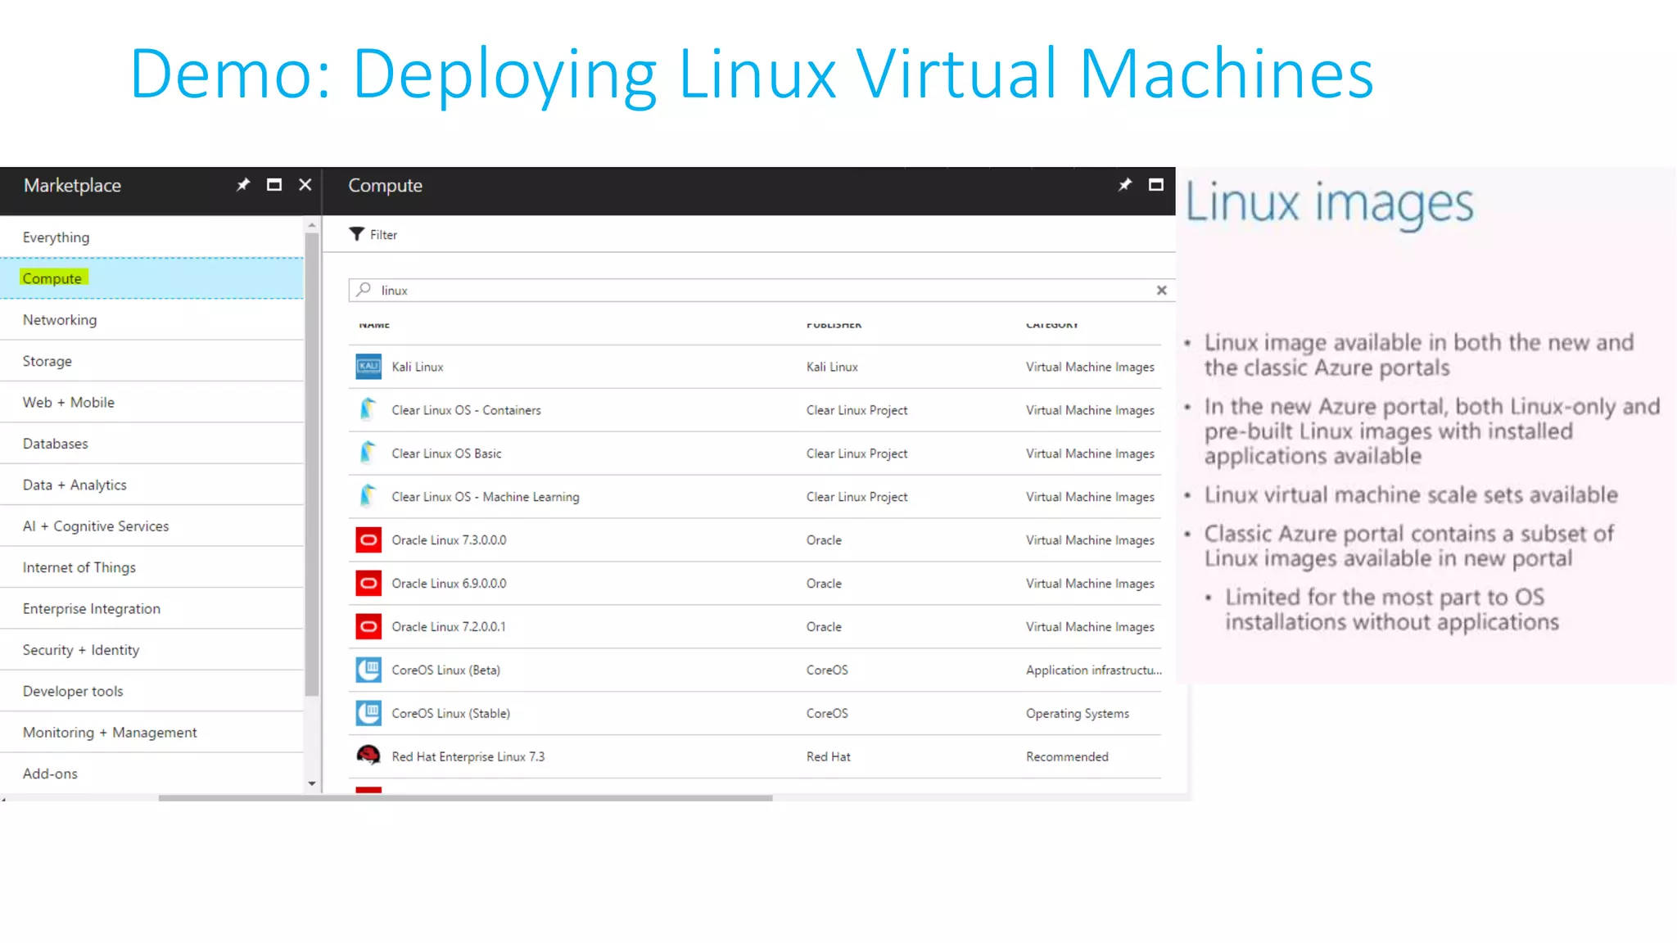Open the Data + Analytics category
The width and height of the screenshot is (1677, 943).
pos(151,485)
